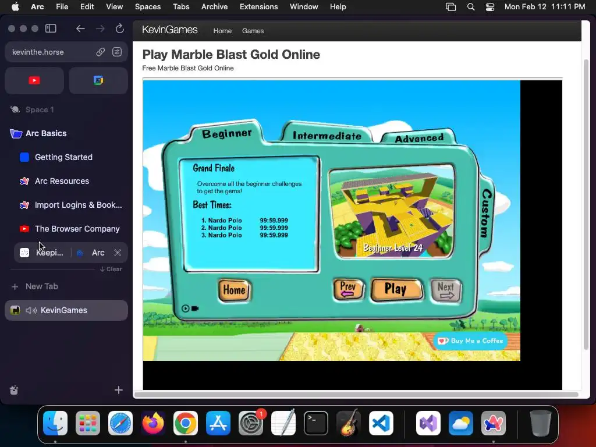Click the video camera icon in game panel

coord(195,308)
